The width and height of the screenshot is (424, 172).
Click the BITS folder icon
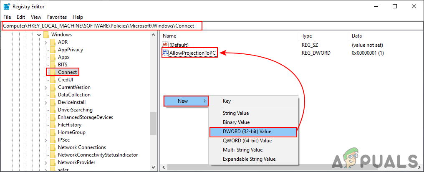53,65
